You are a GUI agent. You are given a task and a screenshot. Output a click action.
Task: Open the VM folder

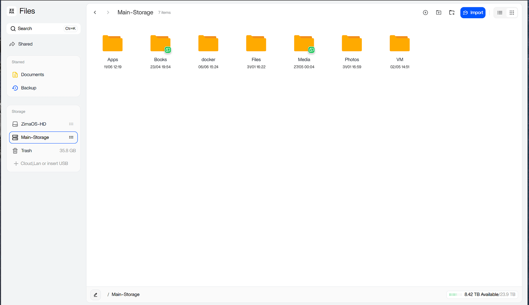pos(400,43)
